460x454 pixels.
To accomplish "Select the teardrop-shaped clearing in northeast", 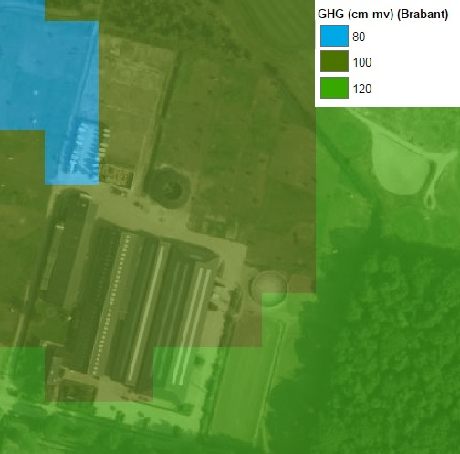I will coord(399,164).
